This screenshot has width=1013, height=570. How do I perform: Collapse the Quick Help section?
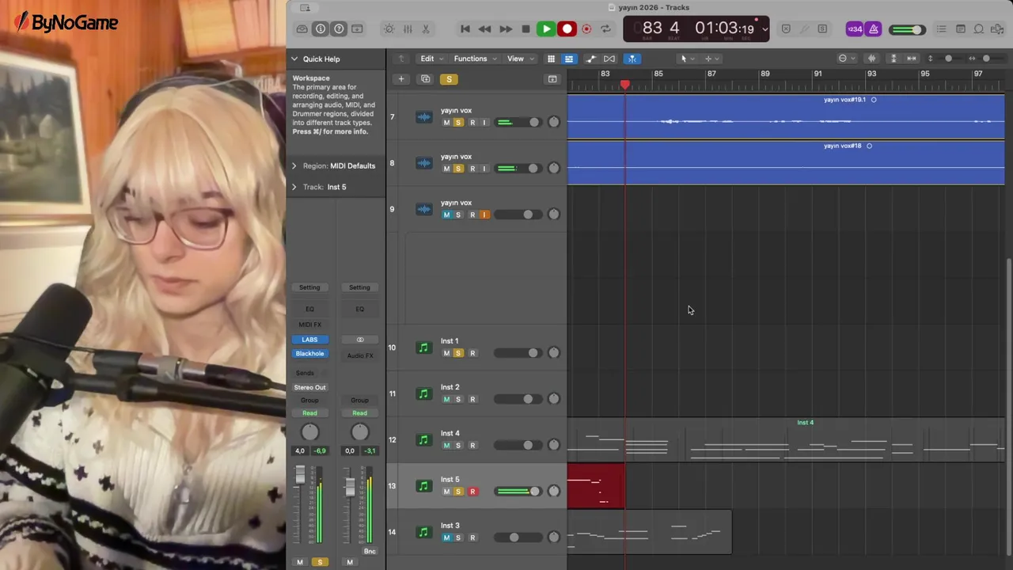pos(294,59)
